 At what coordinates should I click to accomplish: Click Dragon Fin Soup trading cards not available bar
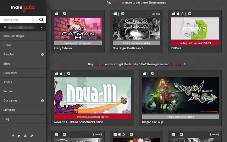[181, 117]
